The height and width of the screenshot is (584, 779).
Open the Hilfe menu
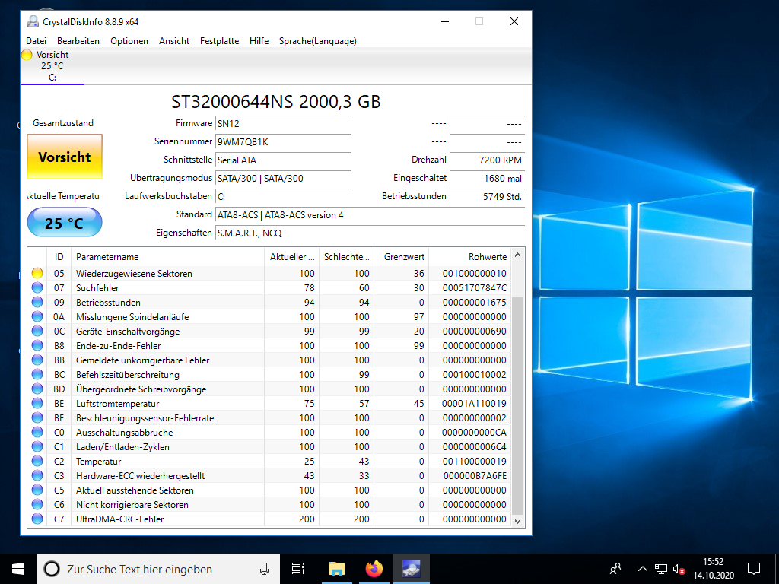259,41
